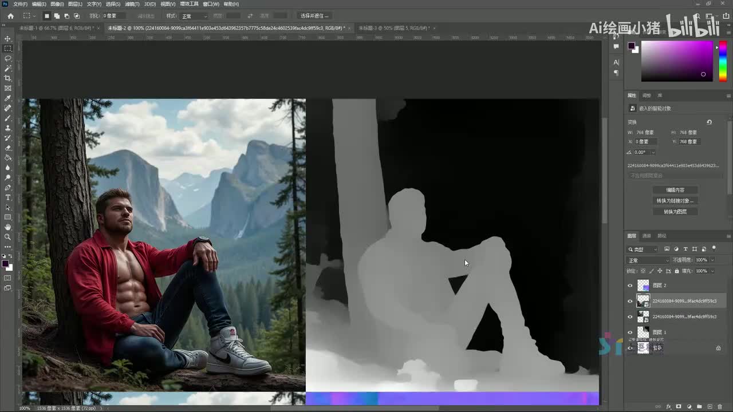The height and width of the screenshot is (412, 733).
Task: Activate the Zoom tool in toolbar
Action: [7, 237]
